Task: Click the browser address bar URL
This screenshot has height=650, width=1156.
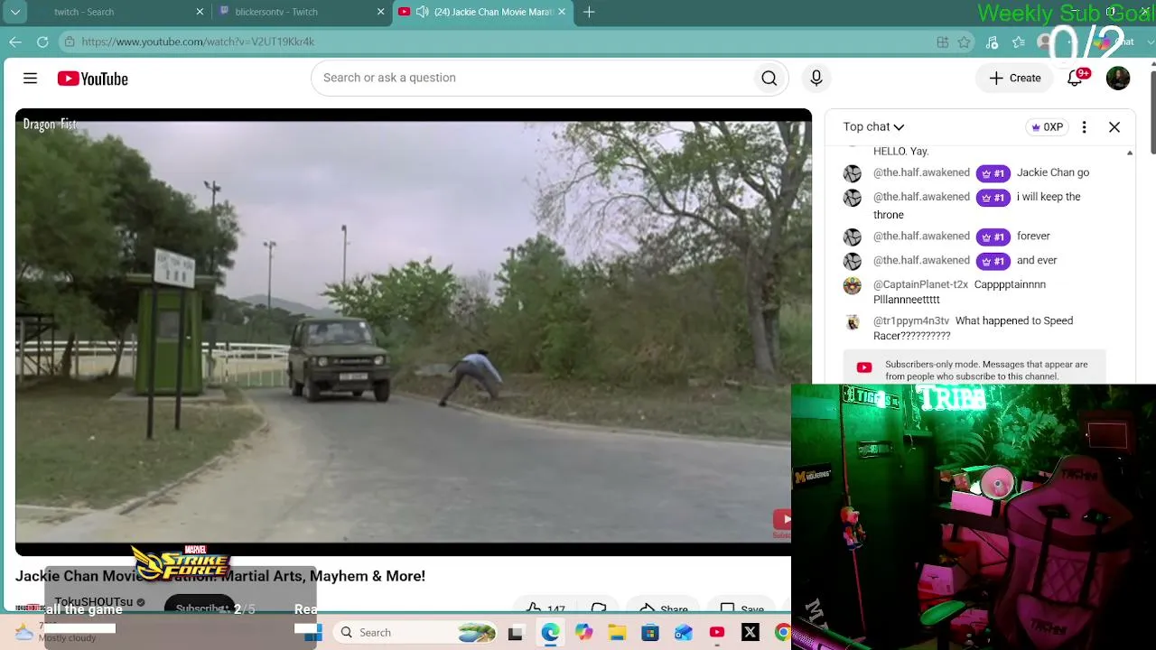Action: point(198,42)
